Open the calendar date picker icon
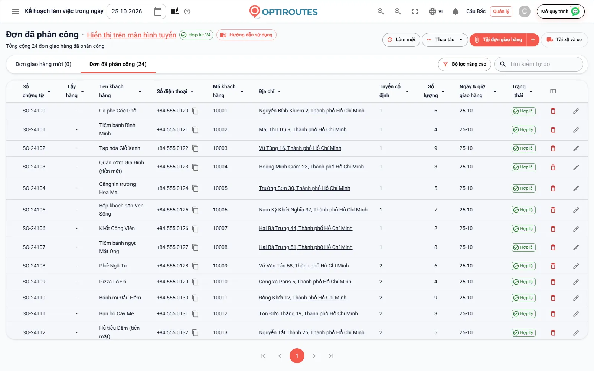 tap(158, 12)
